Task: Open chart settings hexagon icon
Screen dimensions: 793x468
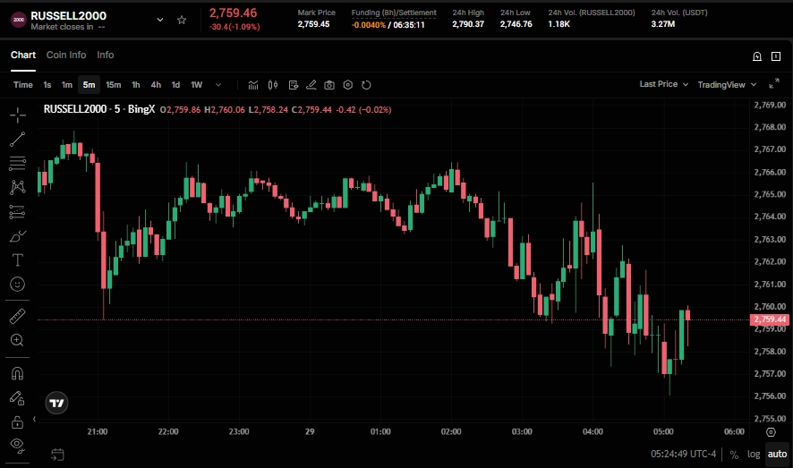Action: (348, 85)
